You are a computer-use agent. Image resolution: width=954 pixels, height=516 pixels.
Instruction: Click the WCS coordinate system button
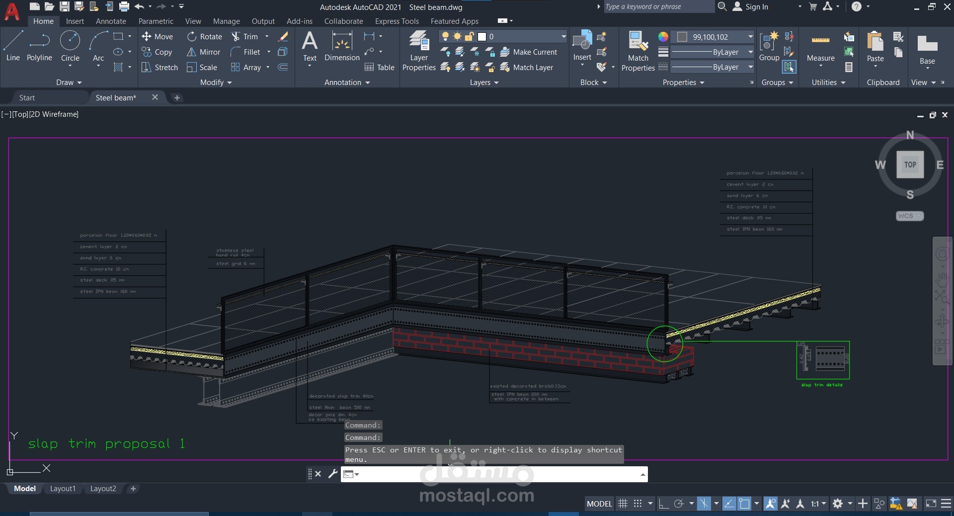click(x=910, y=216)
